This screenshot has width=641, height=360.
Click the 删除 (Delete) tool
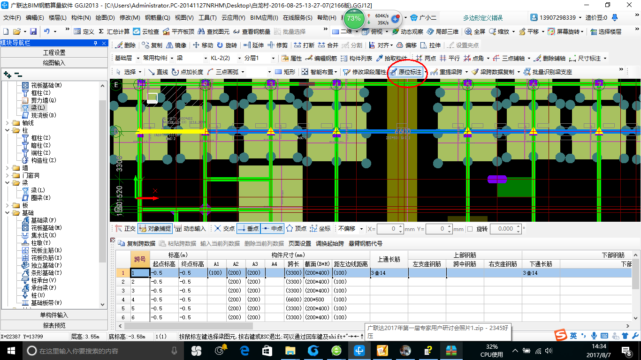(x=125, y=45)
